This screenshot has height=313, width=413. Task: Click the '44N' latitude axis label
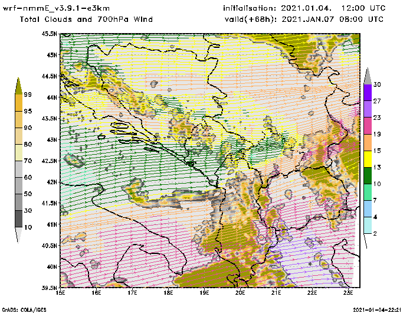click(52, 97)
